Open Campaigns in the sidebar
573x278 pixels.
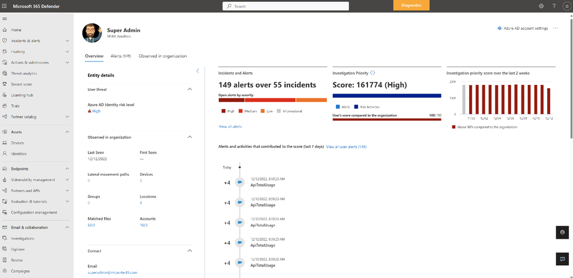pyautogui.click(x=21, y=272)
